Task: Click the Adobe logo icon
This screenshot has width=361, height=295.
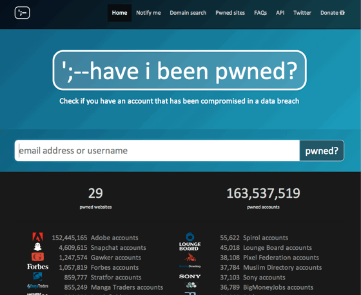Action: tap(38, 237)
